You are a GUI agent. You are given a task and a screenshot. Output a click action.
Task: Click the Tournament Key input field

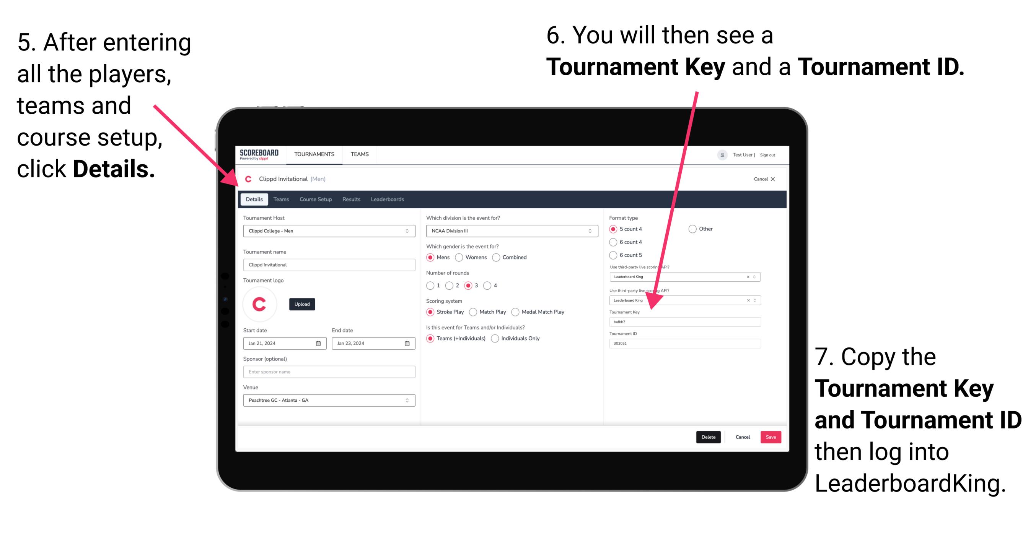pos(687,322)
